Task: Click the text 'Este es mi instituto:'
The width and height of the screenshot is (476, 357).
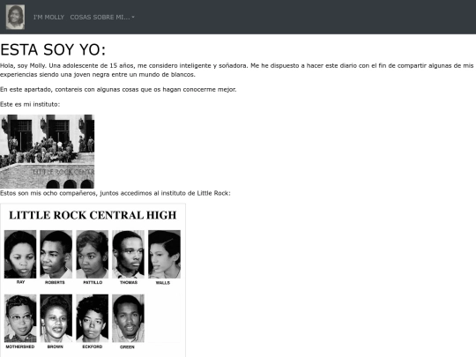Action: click(x=30, y=104)
